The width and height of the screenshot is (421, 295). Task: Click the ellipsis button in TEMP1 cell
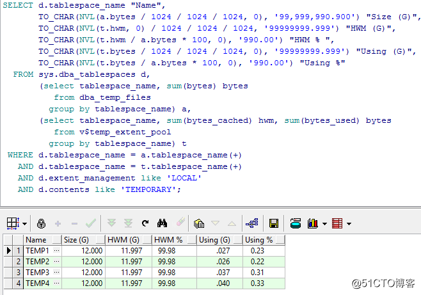click(56, 250)
